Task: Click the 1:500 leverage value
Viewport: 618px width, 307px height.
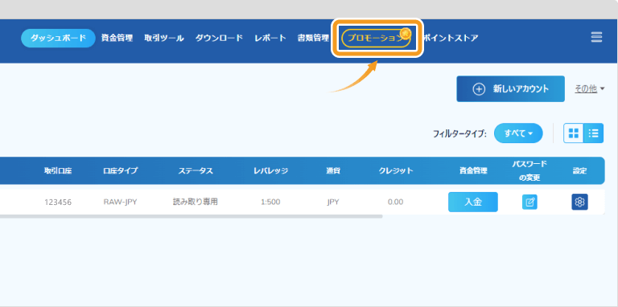Action: coord(270,203)
